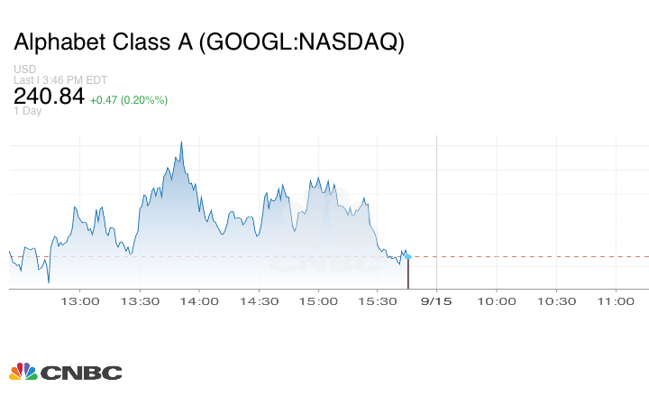
Task: Click the 15:30 time axis label
Action: [379, 300]
